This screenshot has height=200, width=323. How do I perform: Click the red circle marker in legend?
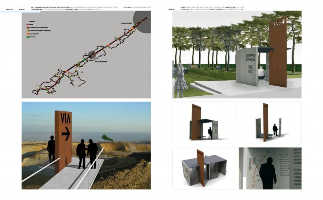point(26,27)
